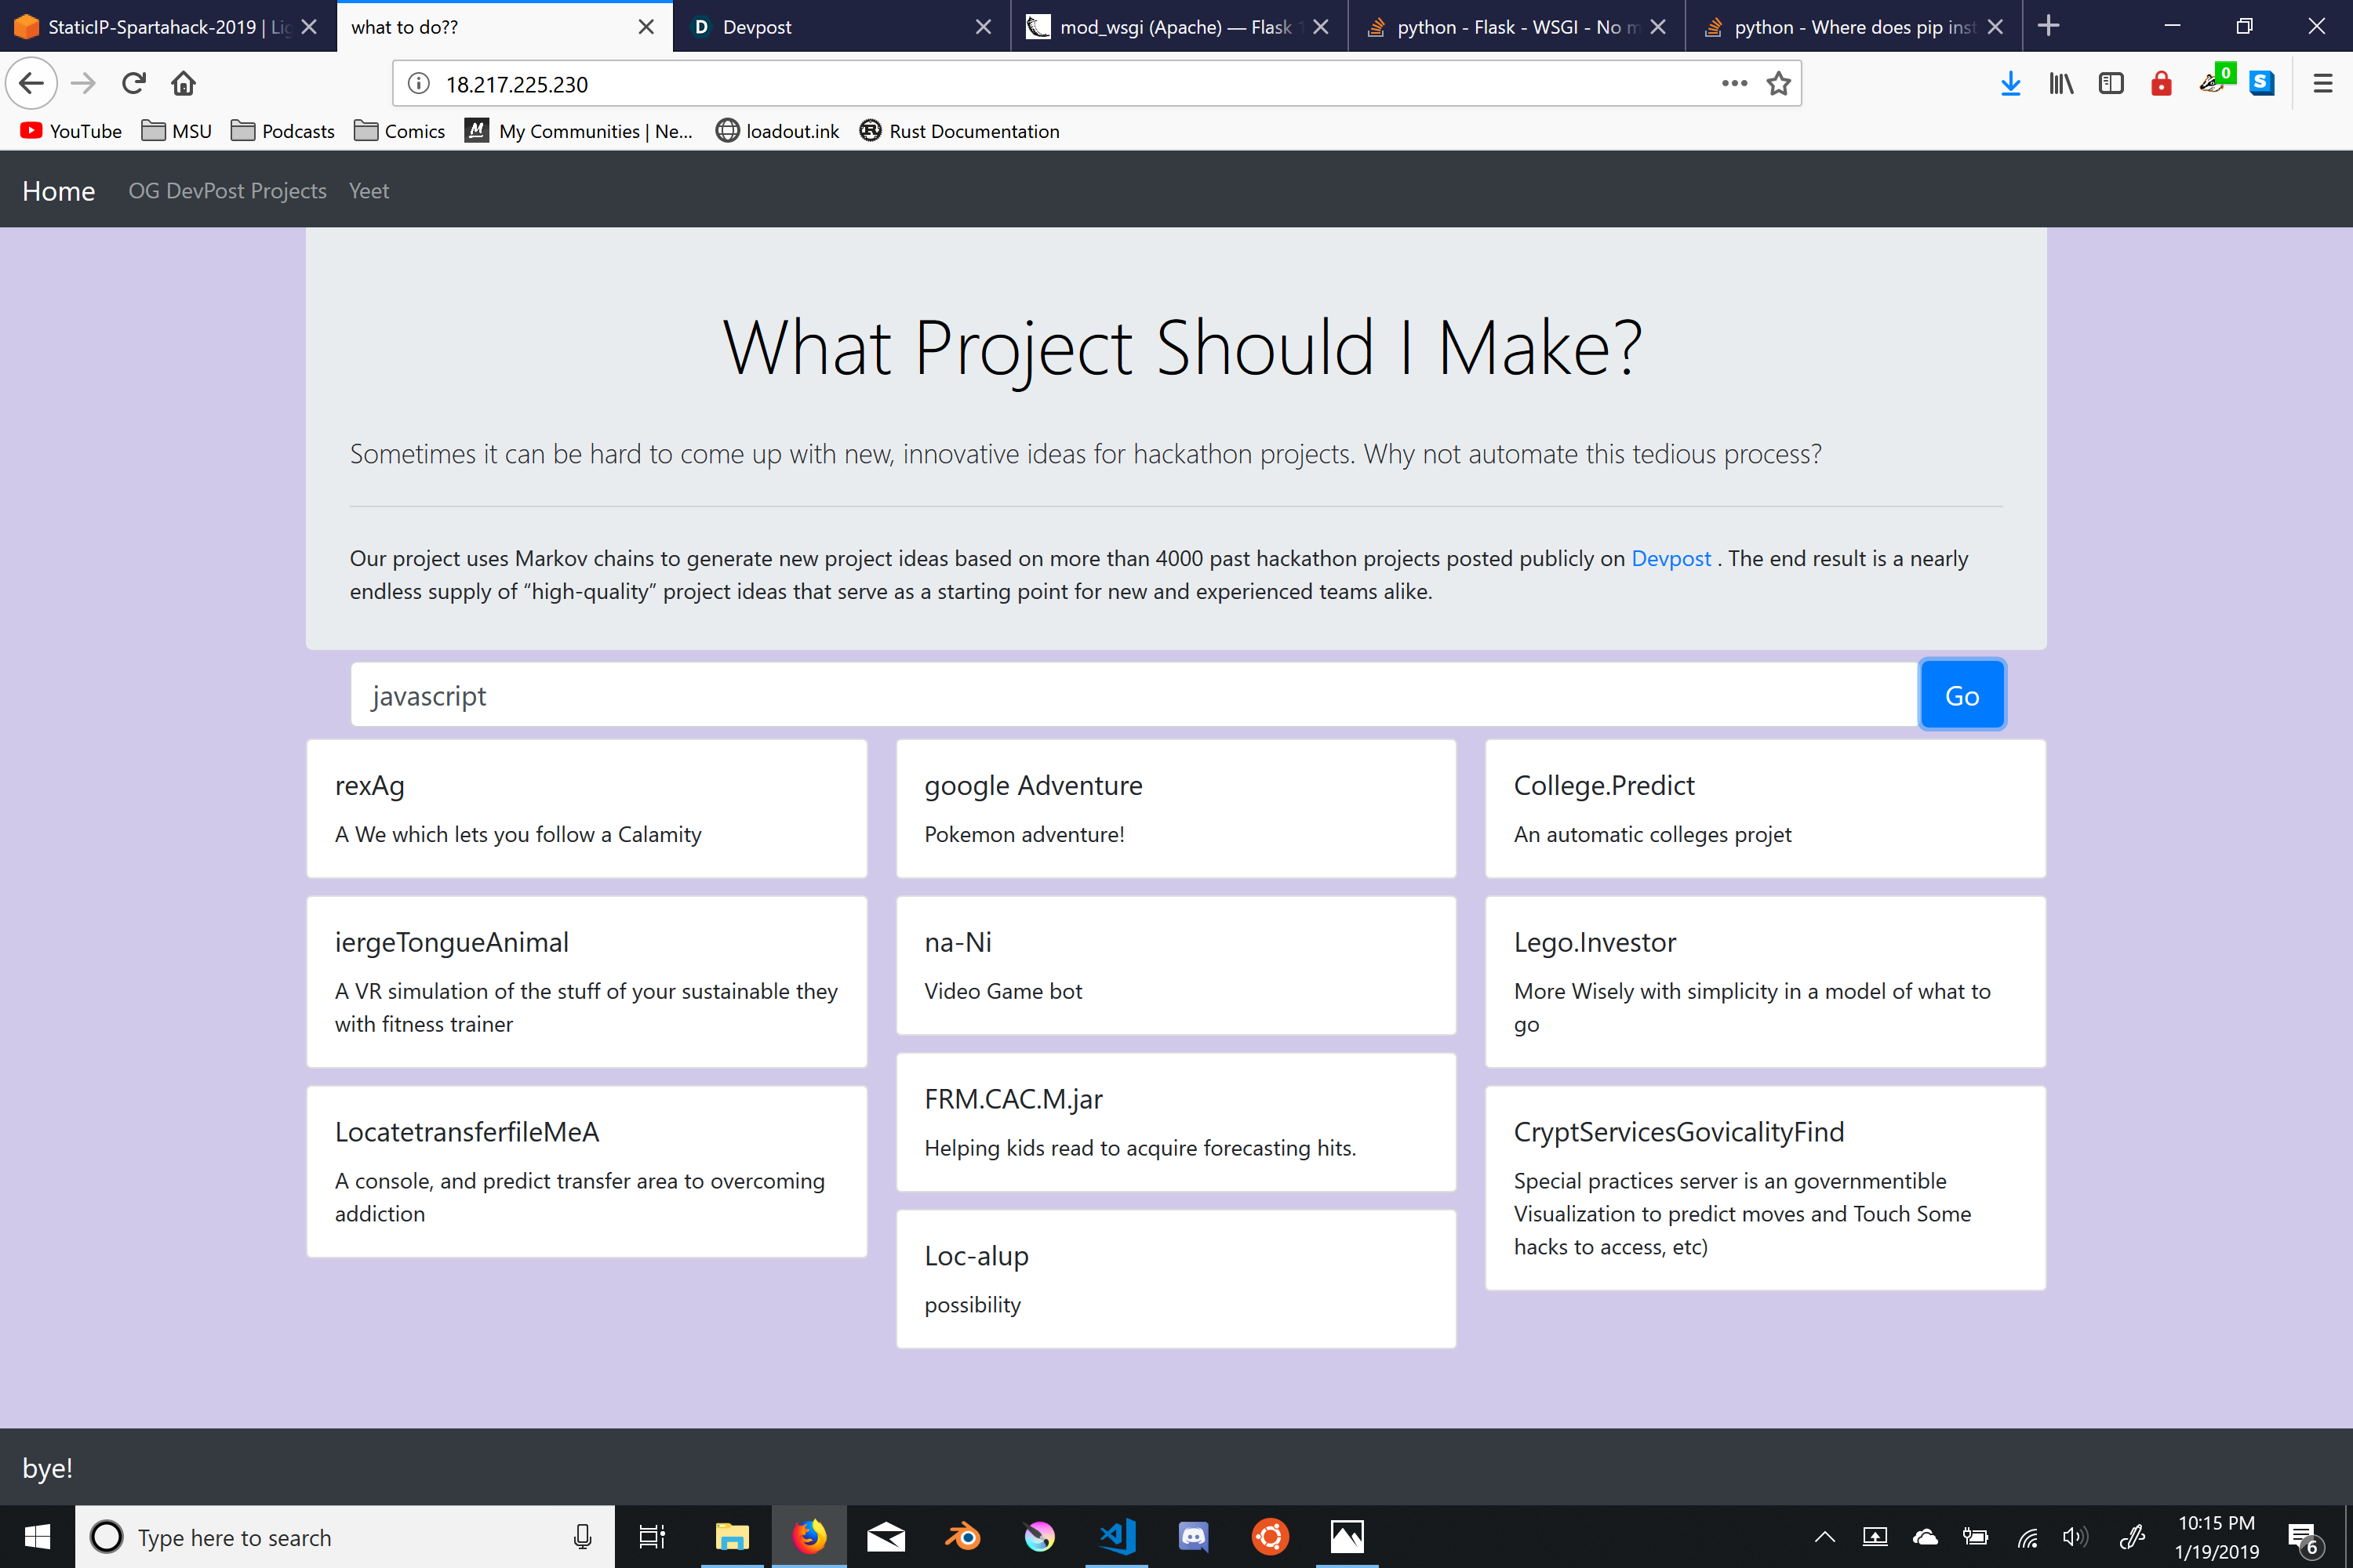Click the Yeet navigation link
Screen dimensions: 2353x1568
pyautogui.click(x=368, y=190)
